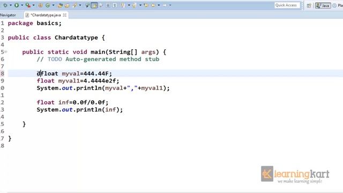Switch to the perspective with clock icon
Viewport: 343px width, 193px height.
click(x=338, y=5)
